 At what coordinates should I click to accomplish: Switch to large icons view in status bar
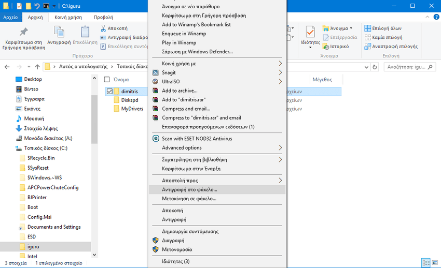[435, 263]
